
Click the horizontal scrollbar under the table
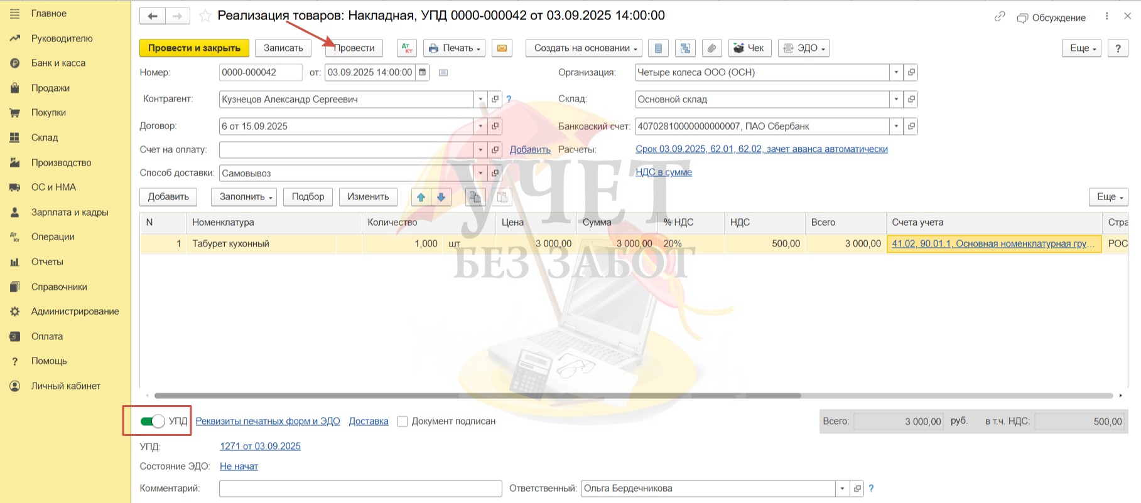click(x=477, y=396)
